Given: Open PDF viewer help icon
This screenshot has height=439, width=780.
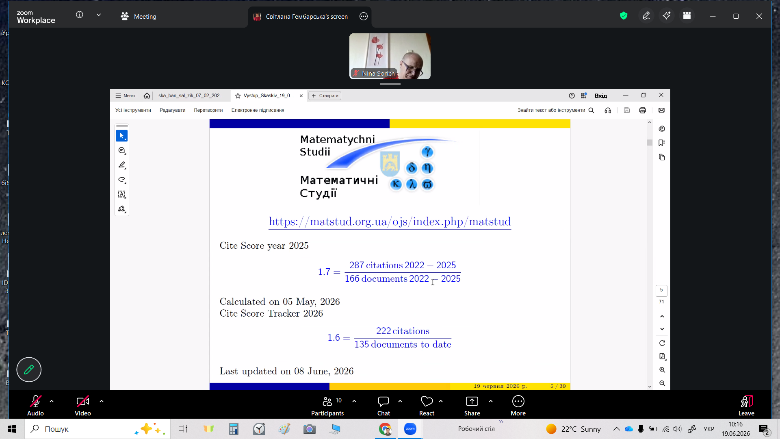Looking at the screenshot, I should point(572,96).
